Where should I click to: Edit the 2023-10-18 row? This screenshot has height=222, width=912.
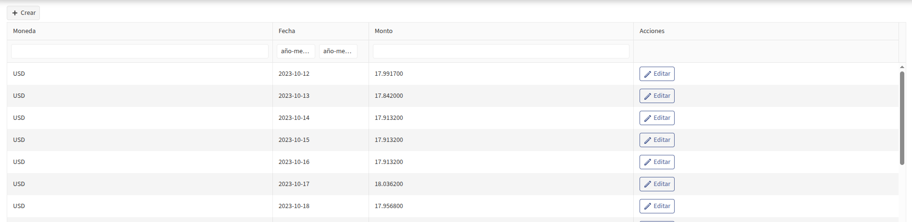[657, 206]
